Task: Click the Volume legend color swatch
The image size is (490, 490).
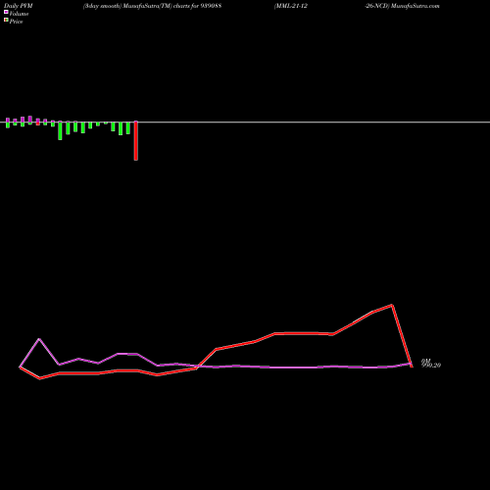Action: point(6,12)
